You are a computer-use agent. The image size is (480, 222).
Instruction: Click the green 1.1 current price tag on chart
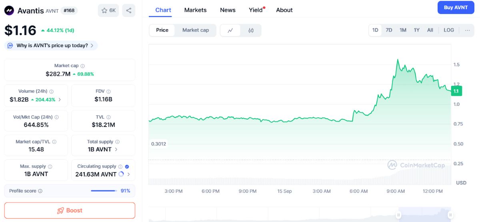click(x=456, y=91)
